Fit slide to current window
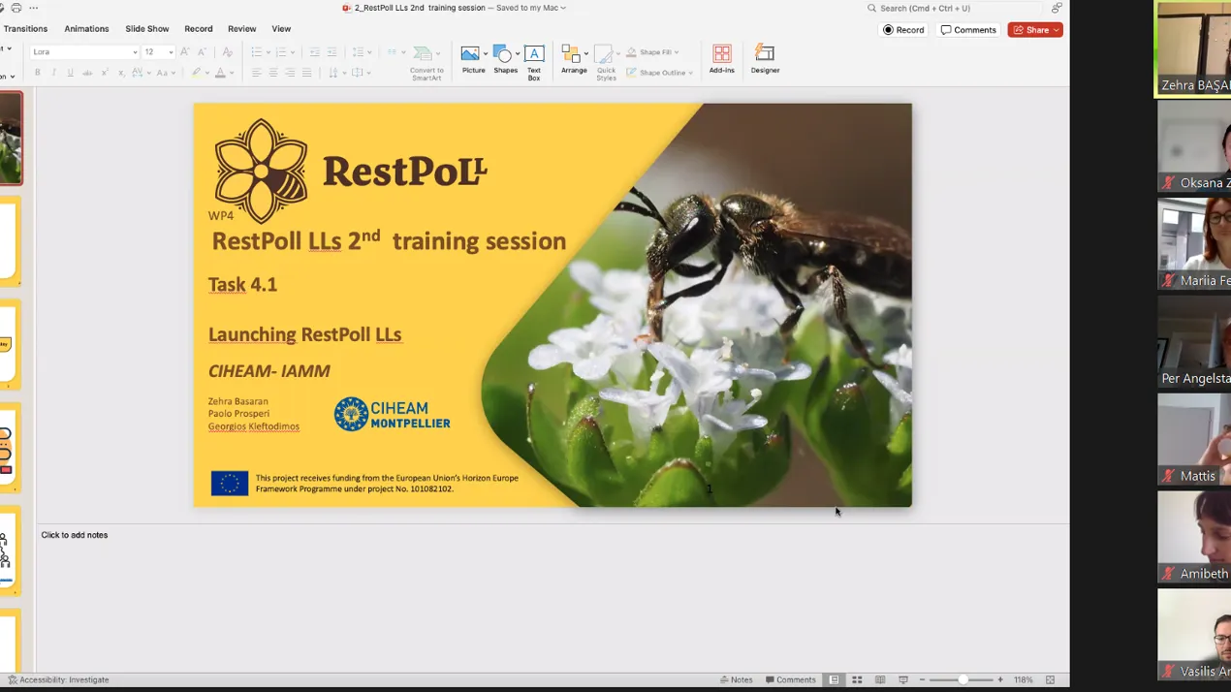The width and height of the screenshot is (1231, 692). pyautogui.click(x=1050, y=680)
